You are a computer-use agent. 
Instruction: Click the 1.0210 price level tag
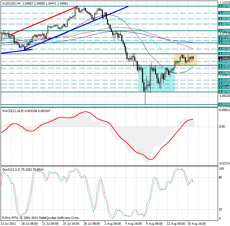pyautogui.click(x=224, y=80)
